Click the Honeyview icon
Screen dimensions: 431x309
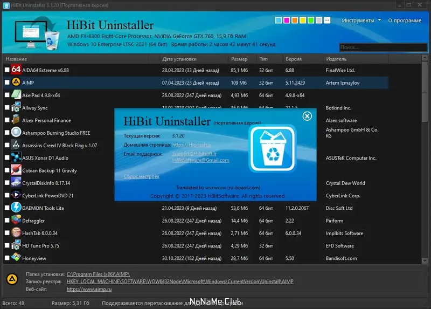click(x=16, y=257)
